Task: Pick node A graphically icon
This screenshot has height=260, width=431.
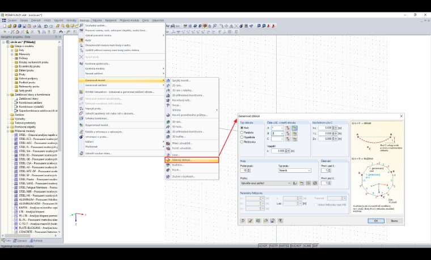Action: (288, 128)
